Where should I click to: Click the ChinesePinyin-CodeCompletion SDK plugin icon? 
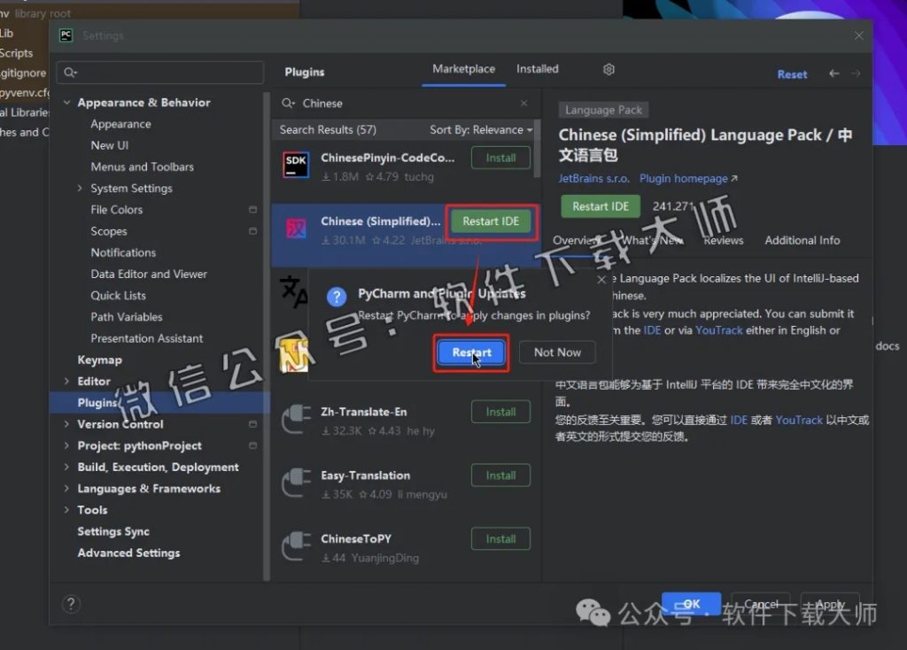click(x=295, y=165)
